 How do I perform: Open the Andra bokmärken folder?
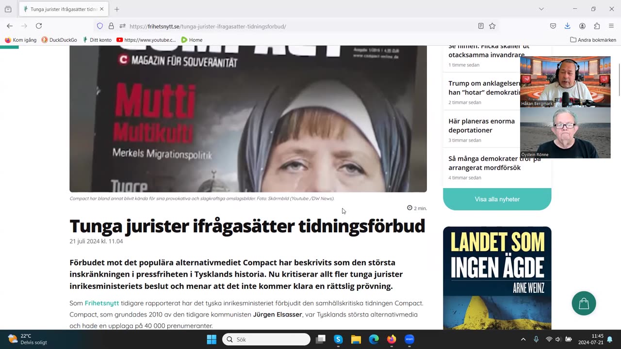(593, 40)
